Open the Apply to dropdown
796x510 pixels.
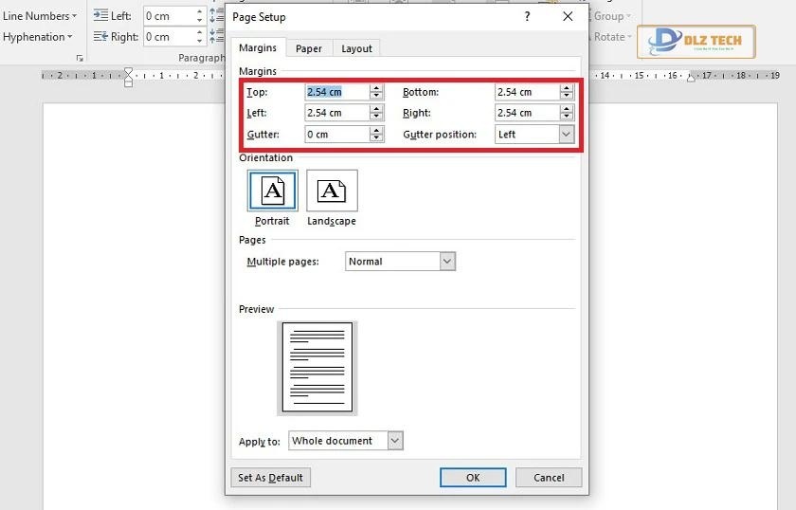(x=395, y=441)
